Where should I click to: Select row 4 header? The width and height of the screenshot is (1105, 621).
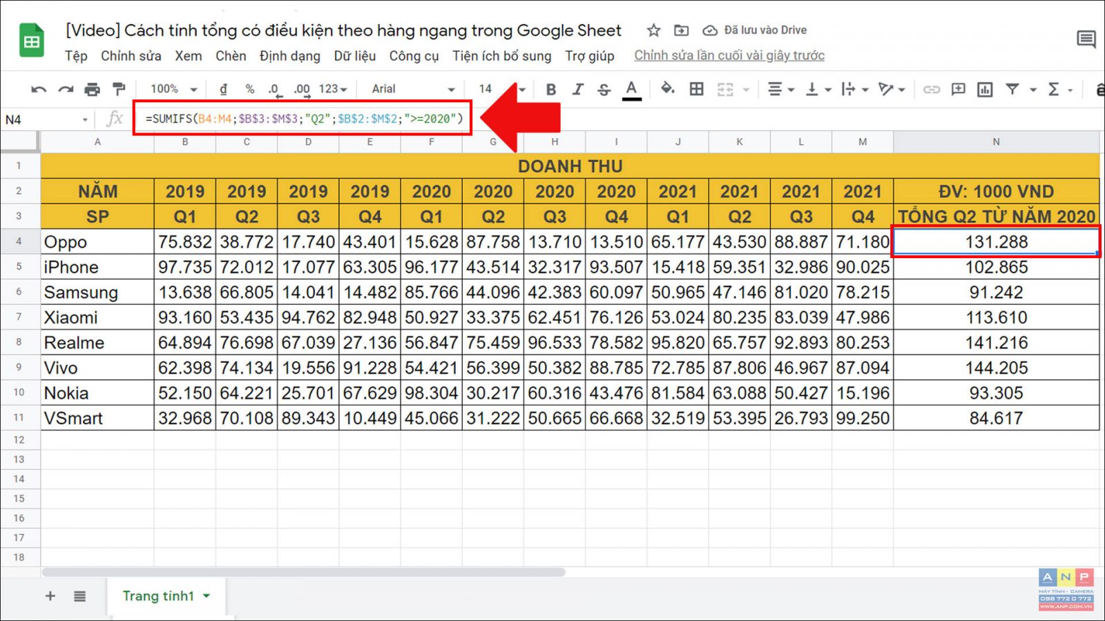(x=19, y=241)
